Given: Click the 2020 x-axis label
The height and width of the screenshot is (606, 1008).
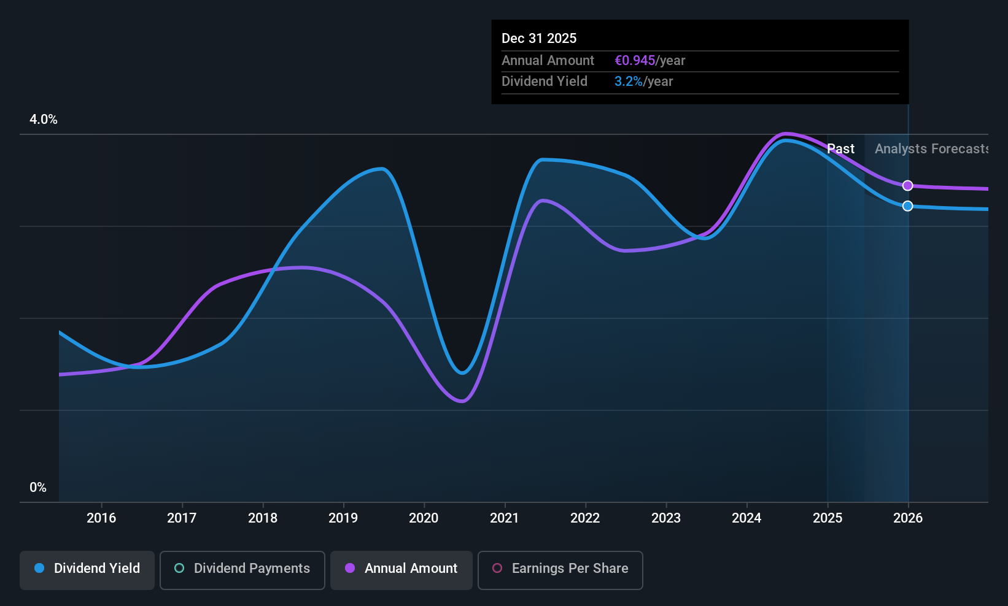Looking at the screenshot, I should click(424, 518).
